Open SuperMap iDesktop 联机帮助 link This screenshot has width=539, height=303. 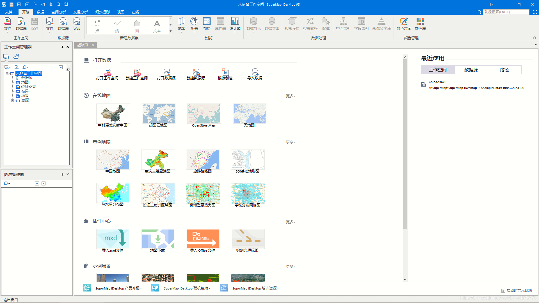pos(187,288)
